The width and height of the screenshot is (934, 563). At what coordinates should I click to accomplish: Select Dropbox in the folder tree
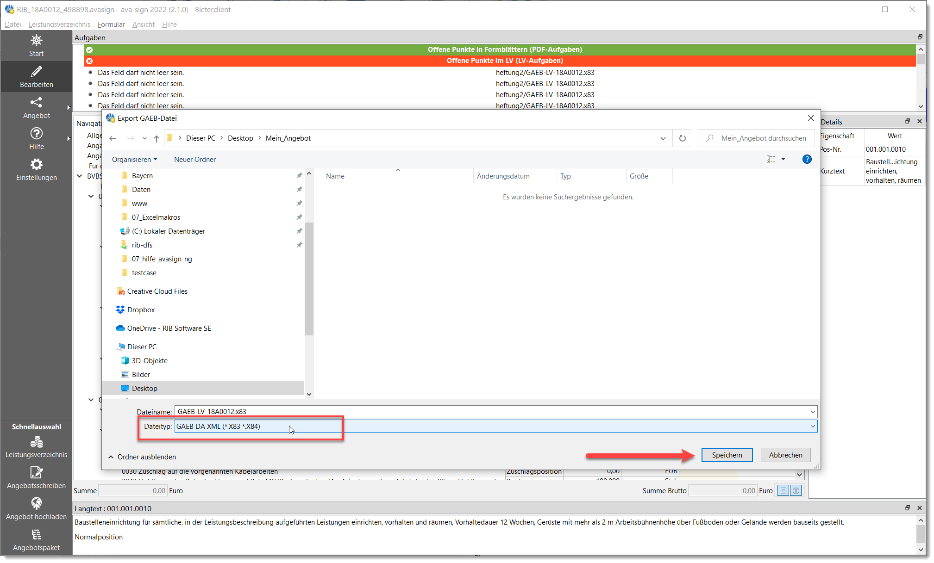click(141, 310)
